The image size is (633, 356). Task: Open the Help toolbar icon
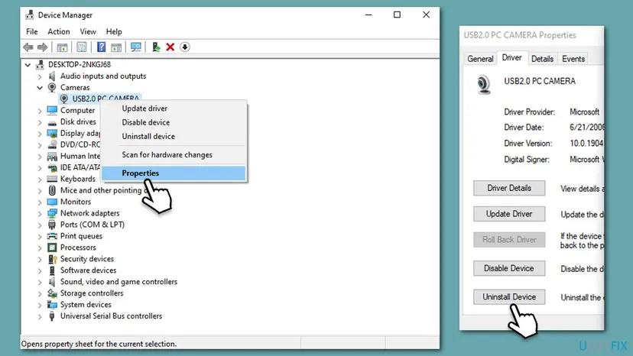click(101, 47)
